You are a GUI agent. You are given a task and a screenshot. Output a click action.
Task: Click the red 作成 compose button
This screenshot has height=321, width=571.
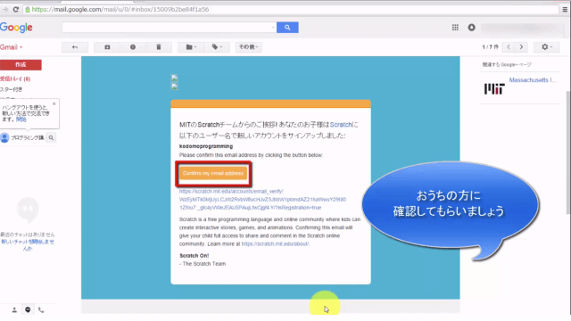pyautogui.click(x=21, y=65)
